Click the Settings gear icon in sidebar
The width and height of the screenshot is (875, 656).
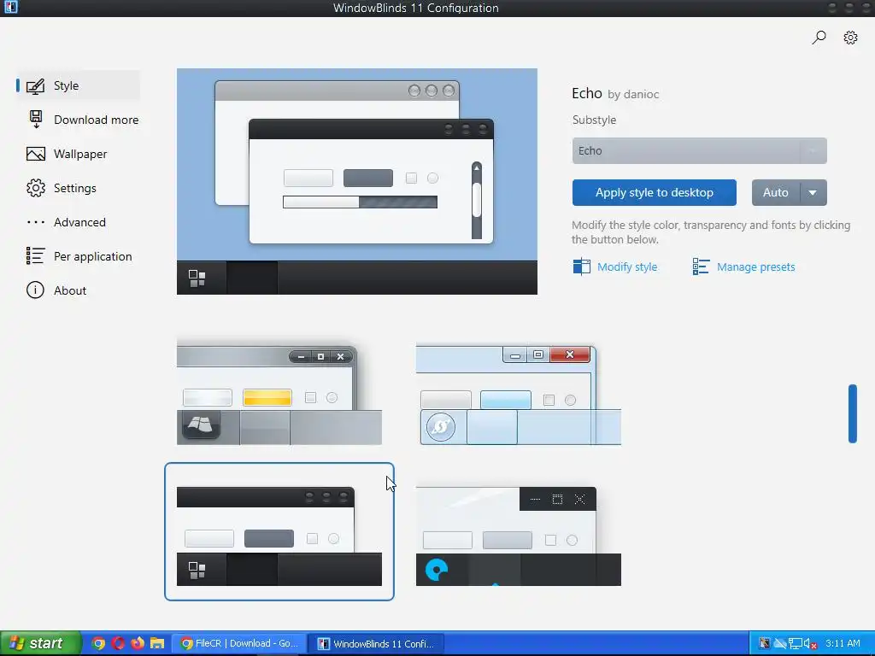click(36, 188)
